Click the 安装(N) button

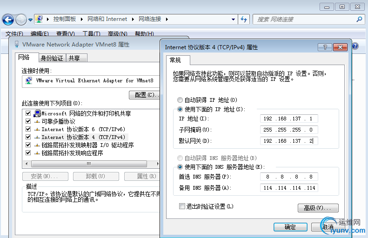(45, 176)
